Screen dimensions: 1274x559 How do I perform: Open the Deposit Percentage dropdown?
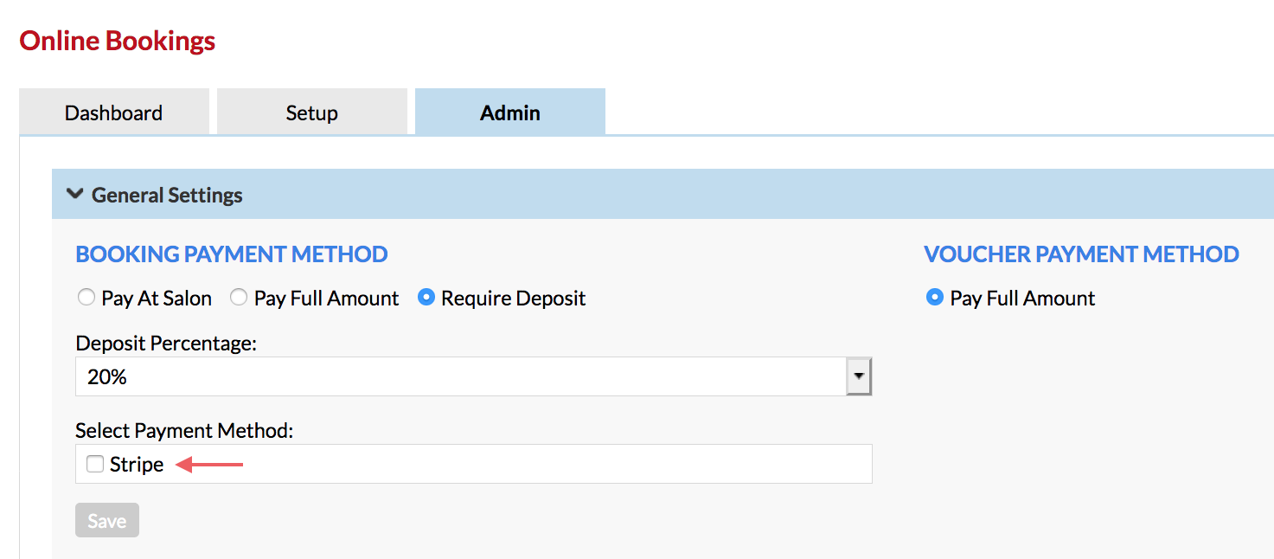click(474, 376)
